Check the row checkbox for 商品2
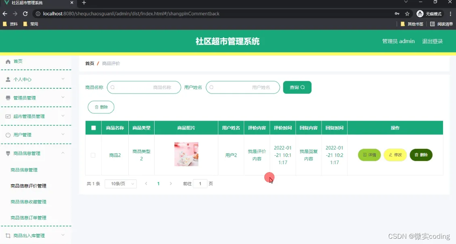 (x=93, y=155)
